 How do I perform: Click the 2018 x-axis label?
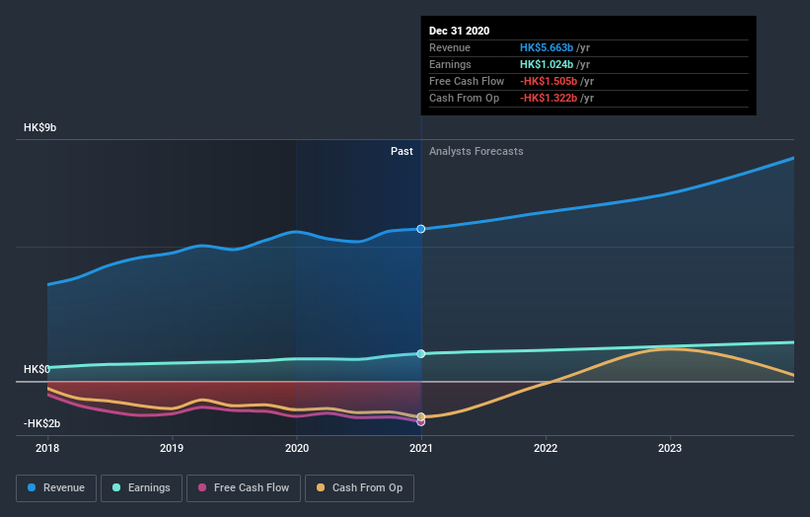tap(47, 448)
